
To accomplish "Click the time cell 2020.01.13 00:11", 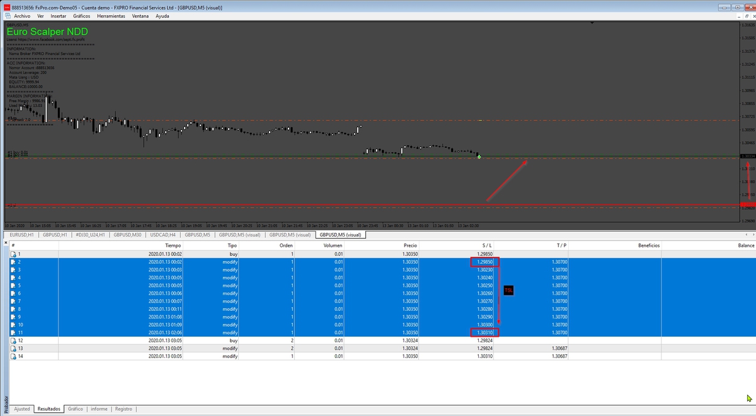I will (x=165, y=309).
